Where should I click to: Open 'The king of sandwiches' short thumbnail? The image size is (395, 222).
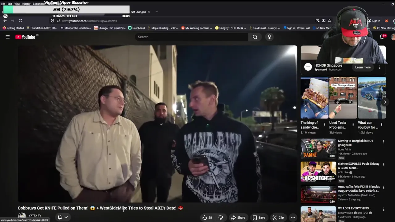point(314,98)
